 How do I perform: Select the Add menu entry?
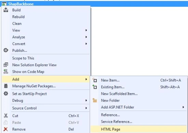[x=46, y=79]
